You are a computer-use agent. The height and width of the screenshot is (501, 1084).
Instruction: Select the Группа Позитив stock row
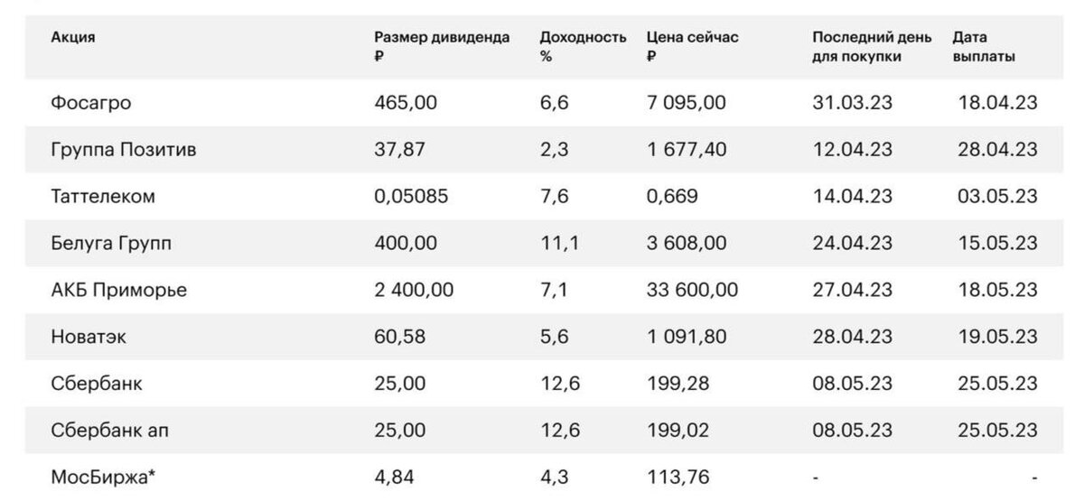click(542, 150)
